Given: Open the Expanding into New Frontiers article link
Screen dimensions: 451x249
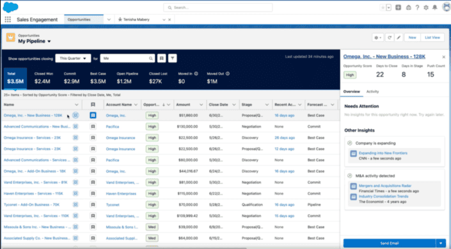Looking at the screenshot, I should (x=383, y=153).
